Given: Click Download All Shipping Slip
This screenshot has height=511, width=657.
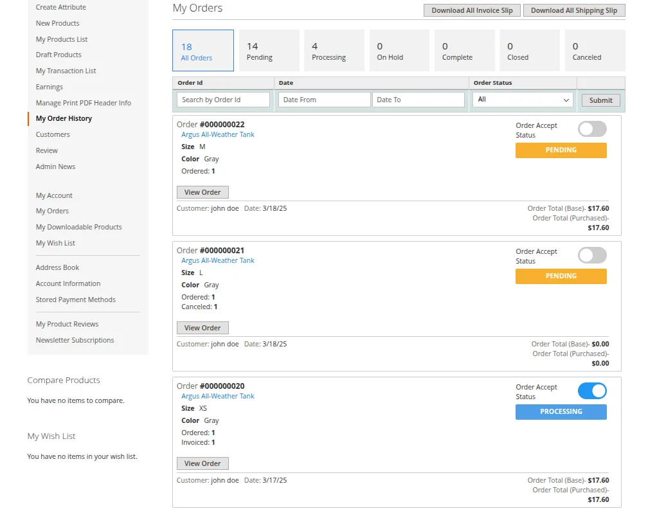Looking at the screenshot, I should 574,10.
